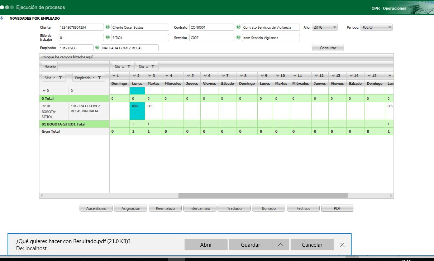Collapse day 4 column chevron
The width and height of the screenshot is (434, 261).
tap(167, 75)
